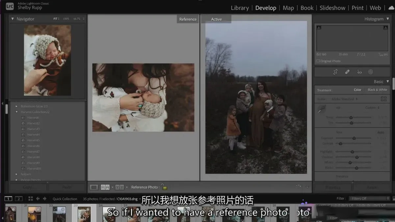The height and width of the screenshot is (222, 395).
Task: Click the Copy settings button
Action: (28, 187)
